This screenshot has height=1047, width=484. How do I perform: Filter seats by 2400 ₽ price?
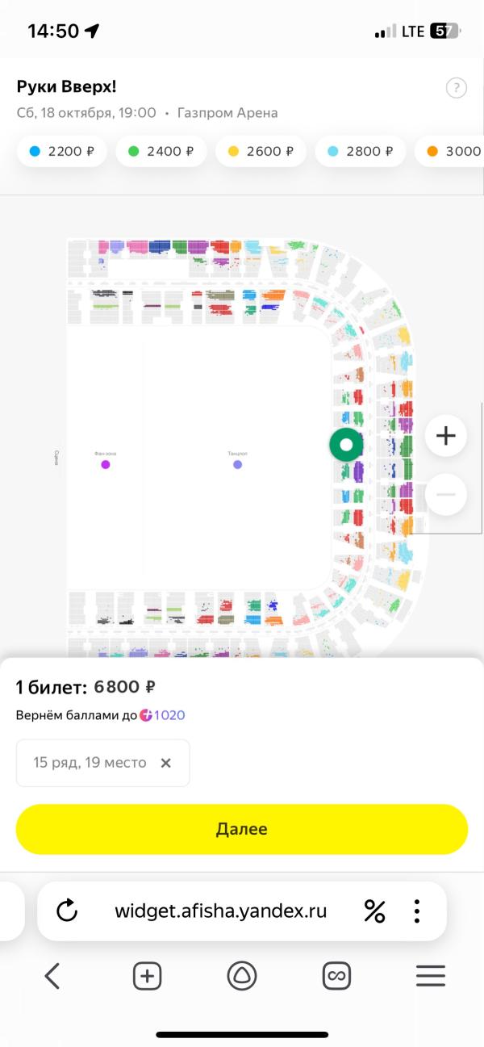click(161, 151)
